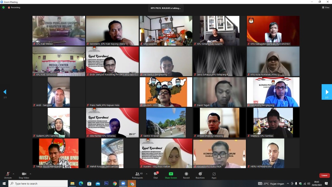Open the Participants panel
The width and height of the screenshot is (332, 187).
click(137, 175)
